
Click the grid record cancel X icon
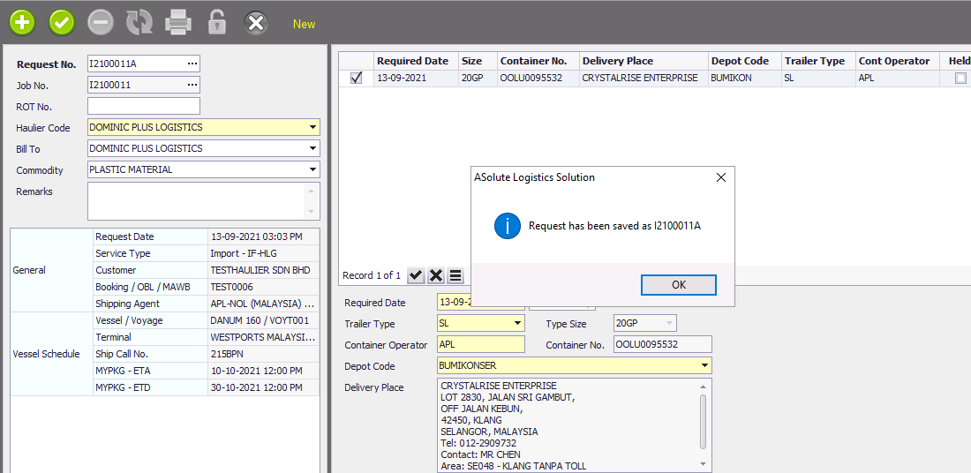[435, 275]
